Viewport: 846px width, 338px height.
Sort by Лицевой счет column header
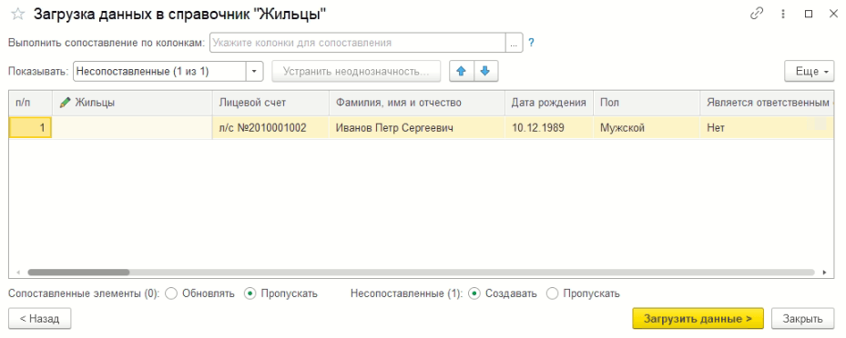[x=270, y=103]
